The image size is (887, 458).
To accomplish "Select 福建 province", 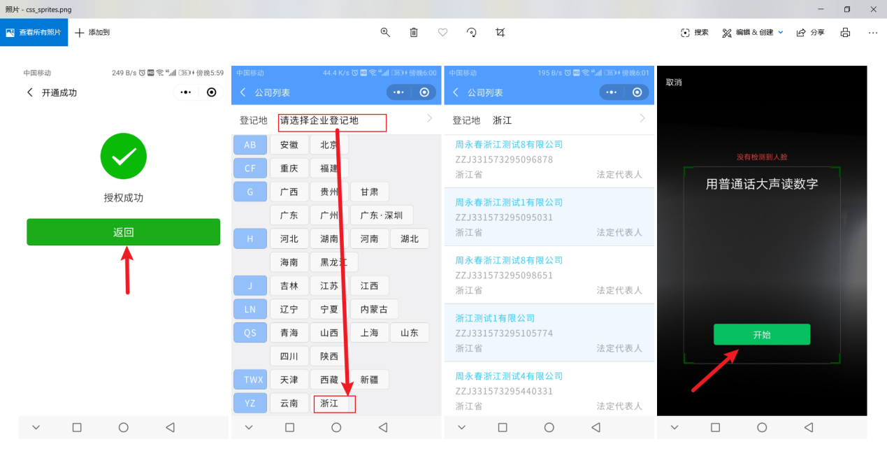I will [x=329, y=168].
